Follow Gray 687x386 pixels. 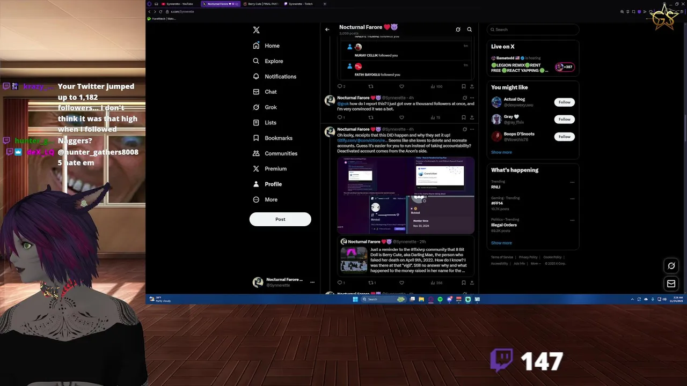point(564,119)
